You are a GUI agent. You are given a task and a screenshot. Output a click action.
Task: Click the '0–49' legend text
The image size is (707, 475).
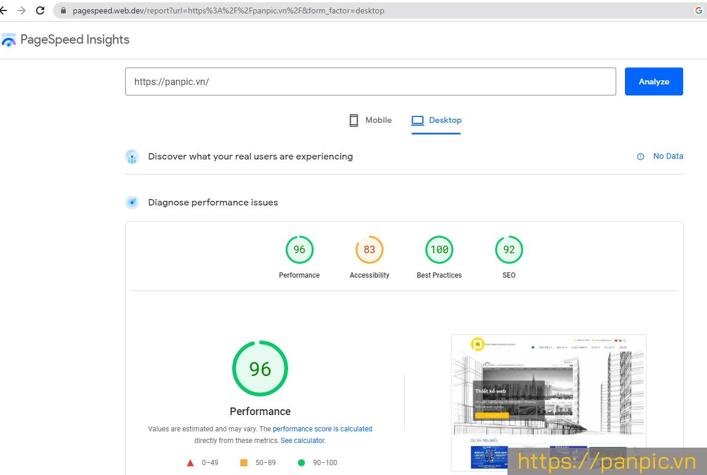tap(210, 463)
